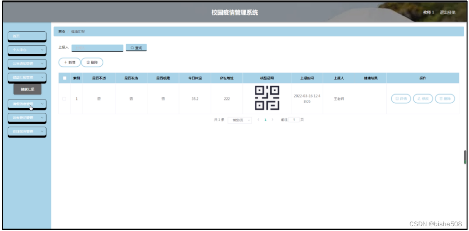
Task: Click the 35.2 temperature cell
Action: (195, 99)
